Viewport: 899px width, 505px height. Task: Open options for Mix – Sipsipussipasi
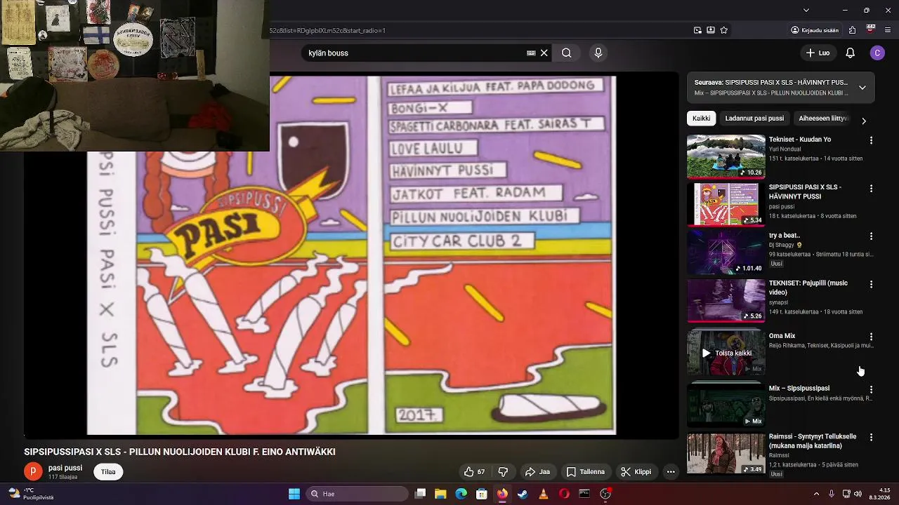coord(871,389)
